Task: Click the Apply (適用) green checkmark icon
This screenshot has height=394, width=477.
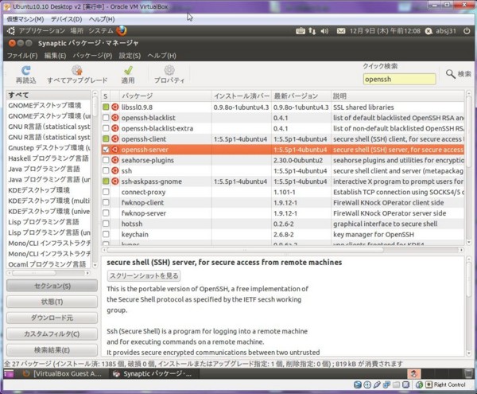Action: [x=128, y=70]
